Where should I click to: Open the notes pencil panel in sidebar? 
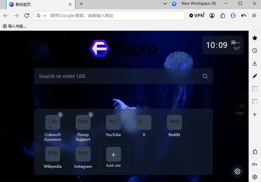click(254, 76)
